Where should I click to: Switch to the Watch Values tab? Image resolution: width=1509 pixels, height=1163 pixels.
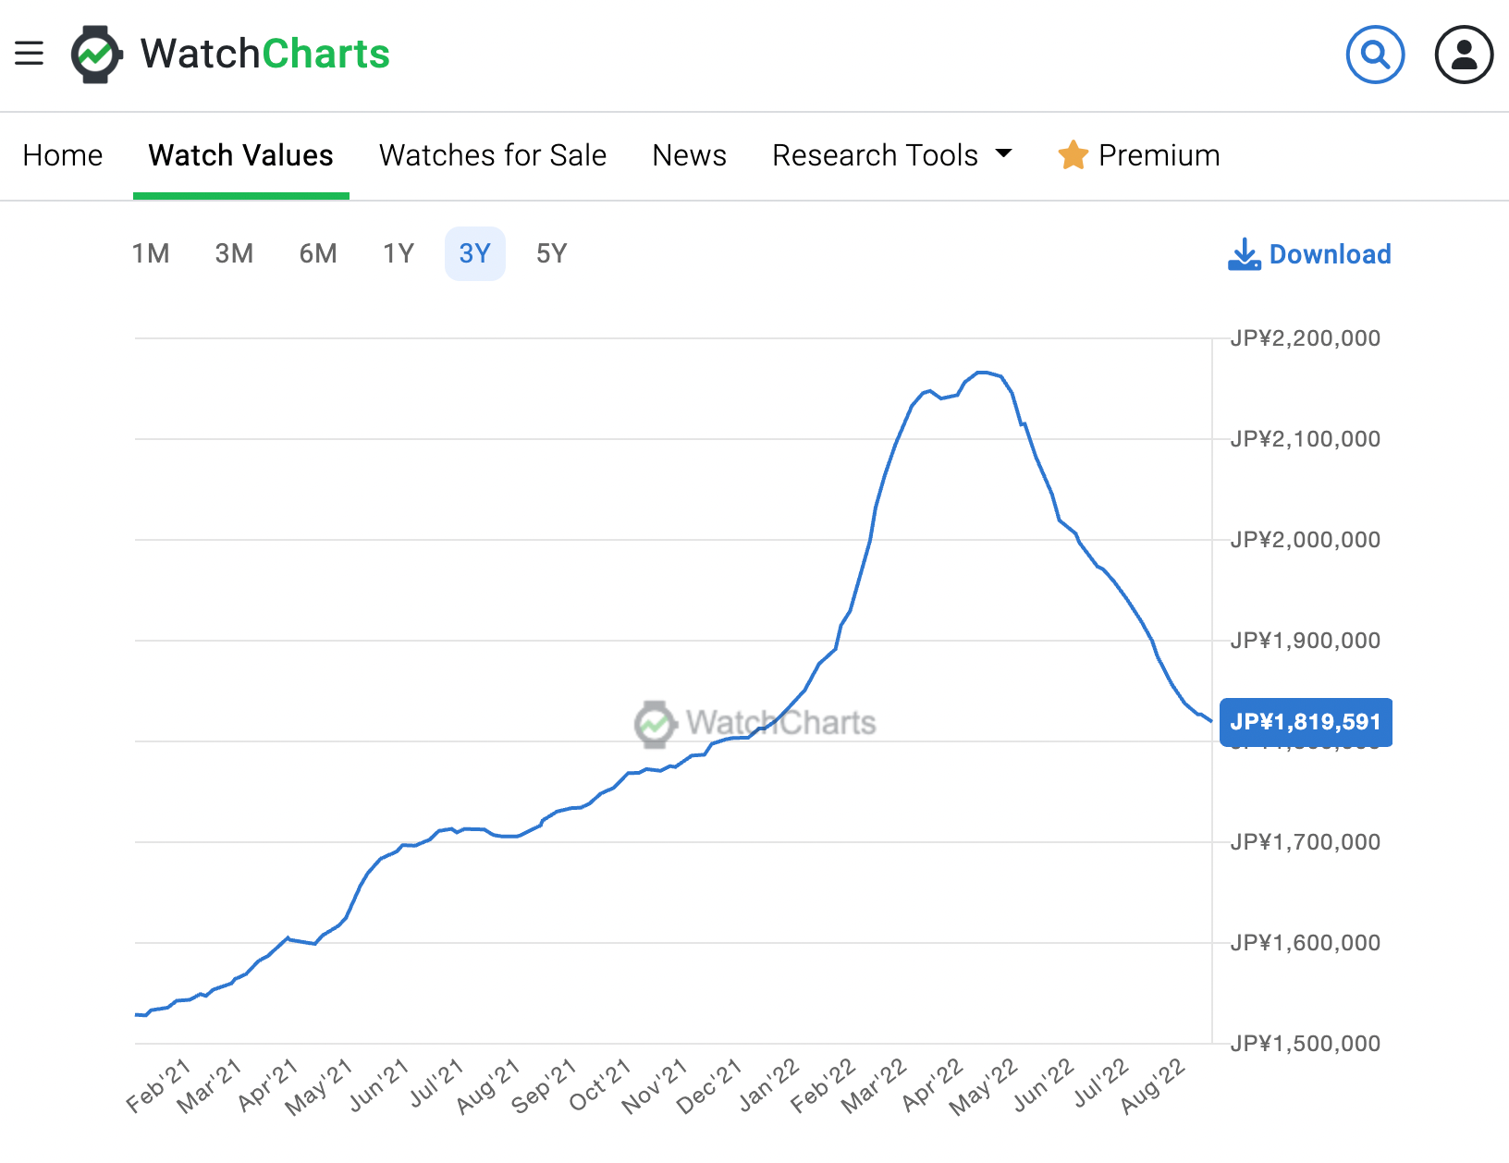[x=240, y=155]
